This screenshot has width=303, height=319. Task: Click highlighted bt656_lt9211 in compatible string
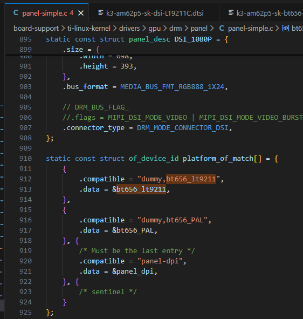(x=191, y=179)
